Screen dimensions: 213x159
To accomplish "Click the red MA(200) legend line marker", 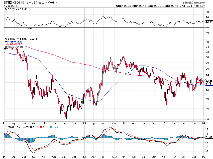I will click(x=6, y=44).
